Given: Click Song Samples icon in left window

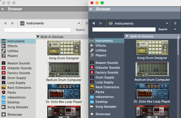Looking at the screenshot, I should (x=4, y=107).
